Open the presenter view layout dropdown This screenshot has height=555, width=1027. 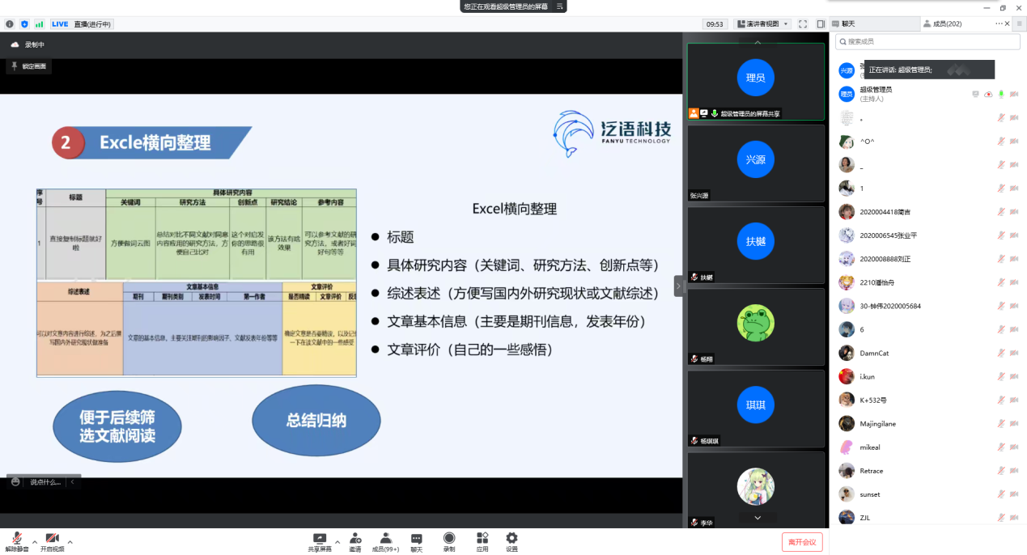(762, 24)
